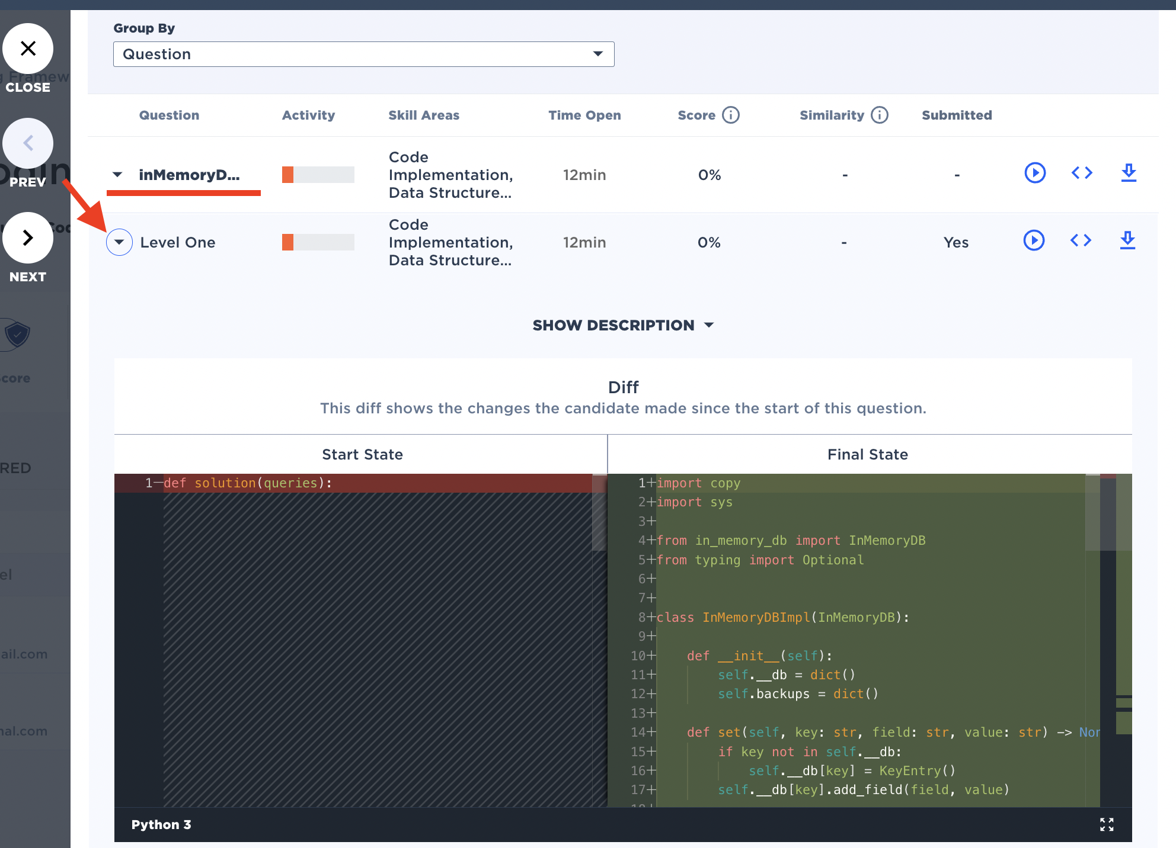Image resolution: width=1176 pixels, height=848 pixels.
Task: Click the Submitted column header
Action: coord(956,115)
